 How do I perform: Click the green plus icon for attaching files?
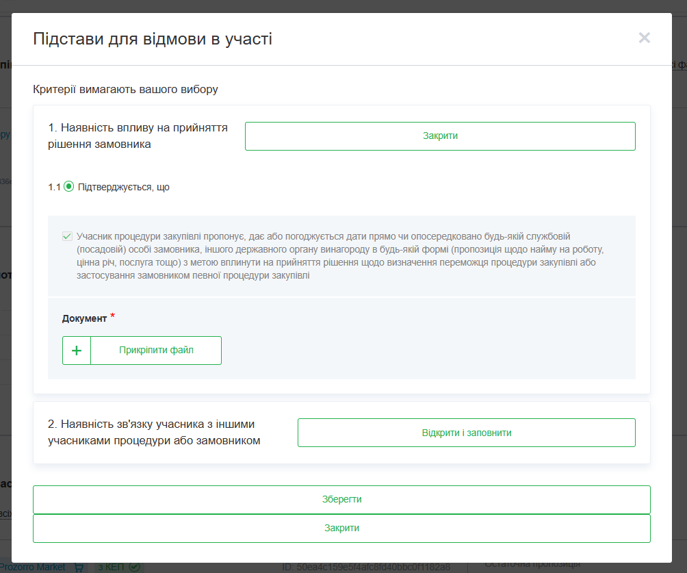coord(77,351)
